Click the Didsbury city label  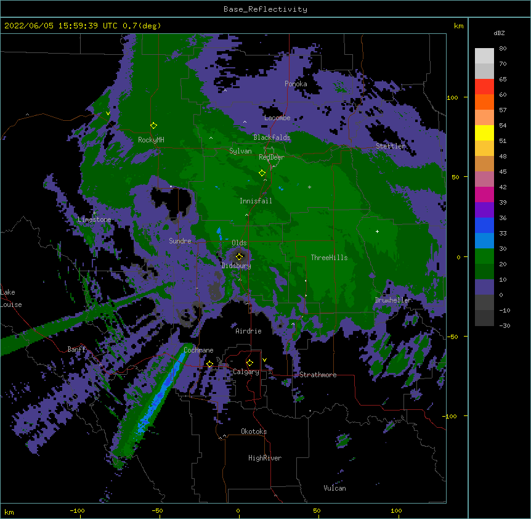pos(236,266)
